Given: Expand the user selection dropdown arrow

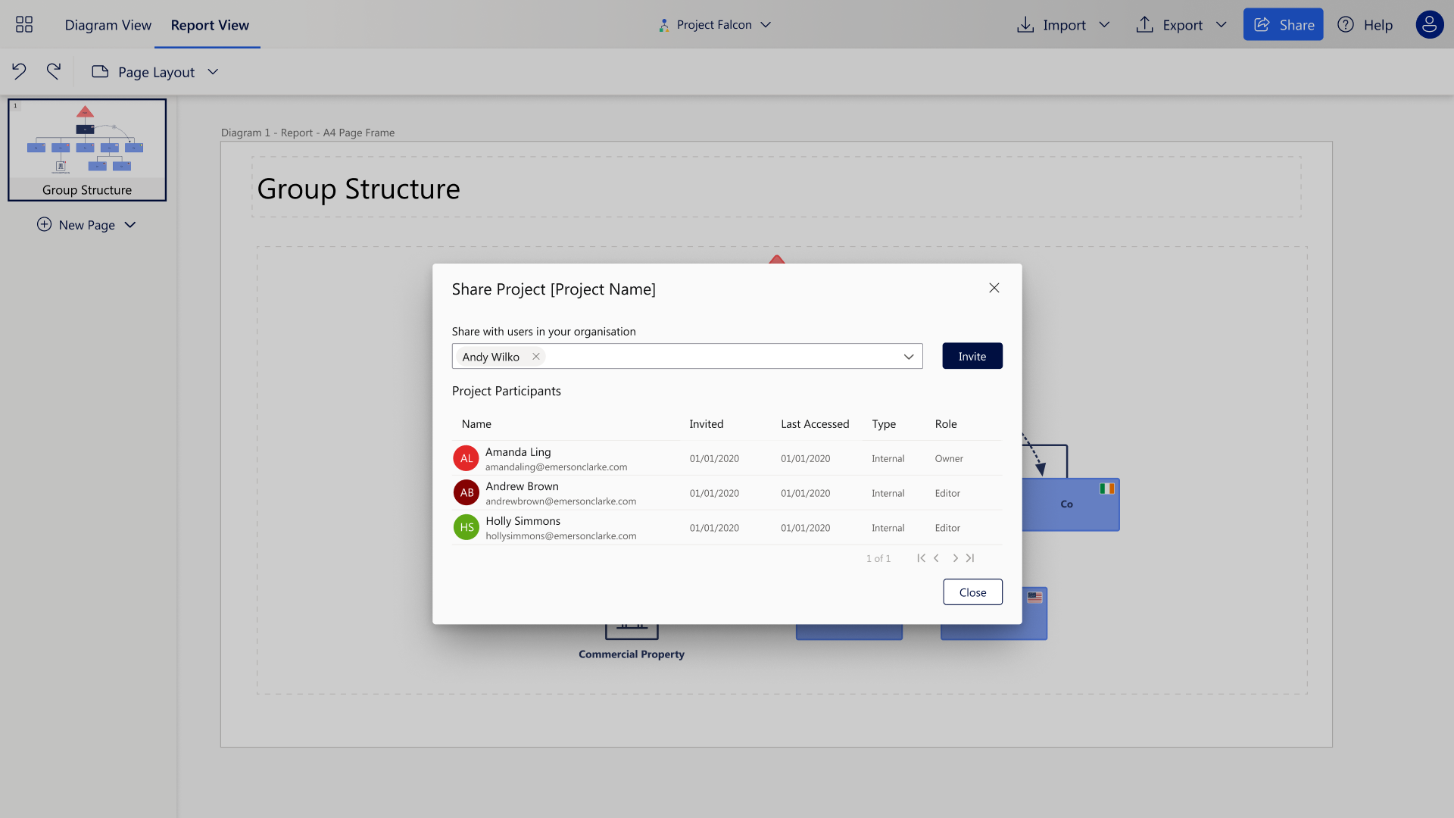Looking at the screenshot, I should tap(909, 357).
